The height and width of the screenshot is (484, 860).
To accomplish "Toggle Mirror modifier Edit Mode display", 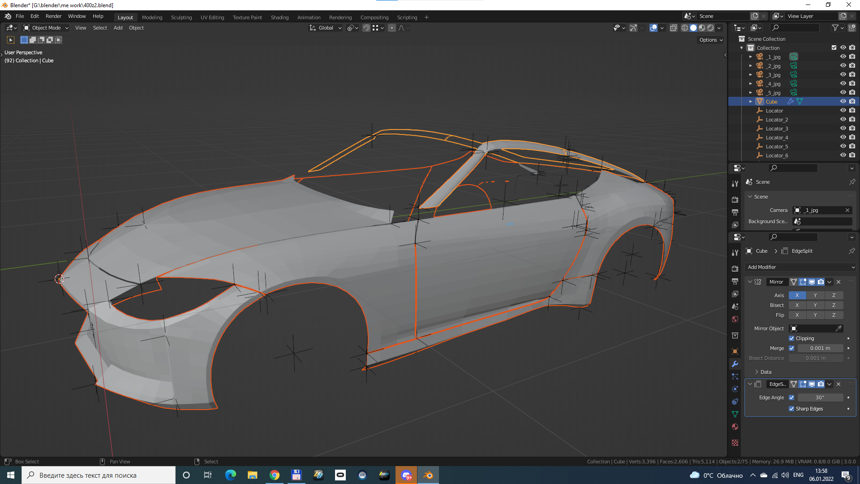I will [x=803, y=282].
